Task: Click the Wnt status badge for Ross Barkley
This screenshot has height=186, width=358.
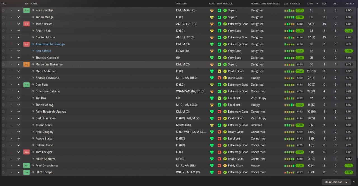Action: click(x=27, y=10)
